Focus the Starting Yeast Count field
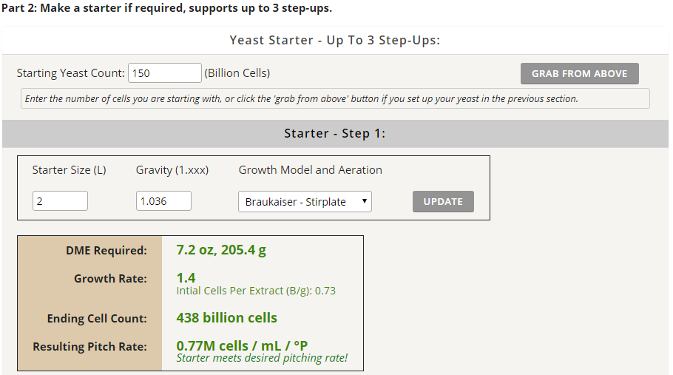Viewport: 673px width, 375px height. [x=165, y=73]
